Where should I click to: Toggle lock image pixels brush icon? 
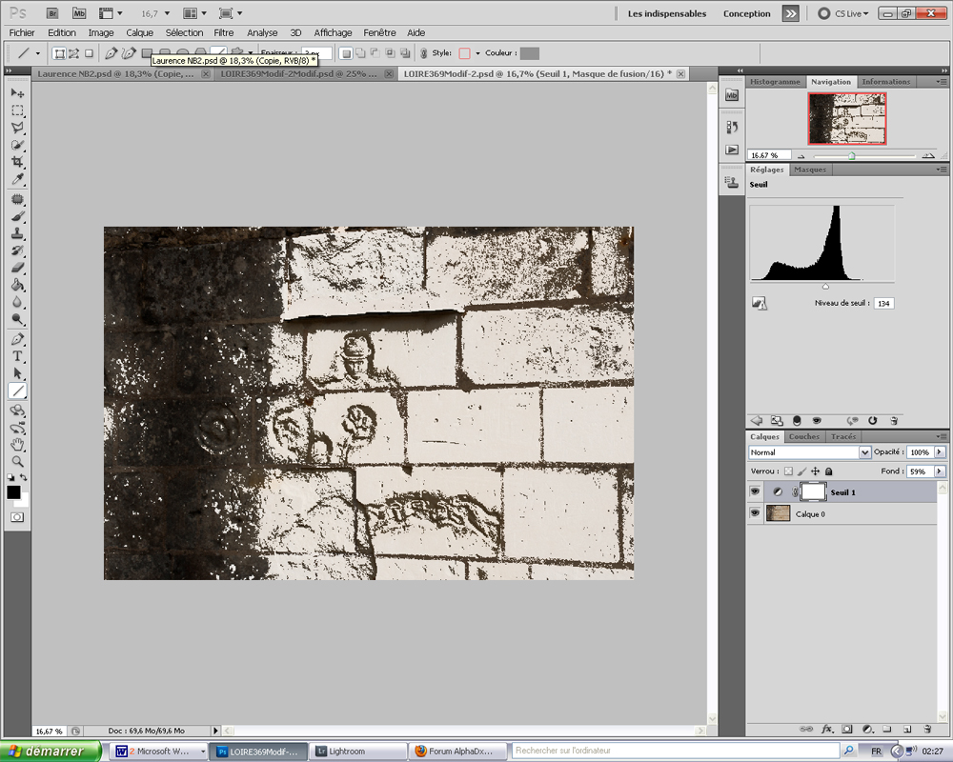pos(801,471)
